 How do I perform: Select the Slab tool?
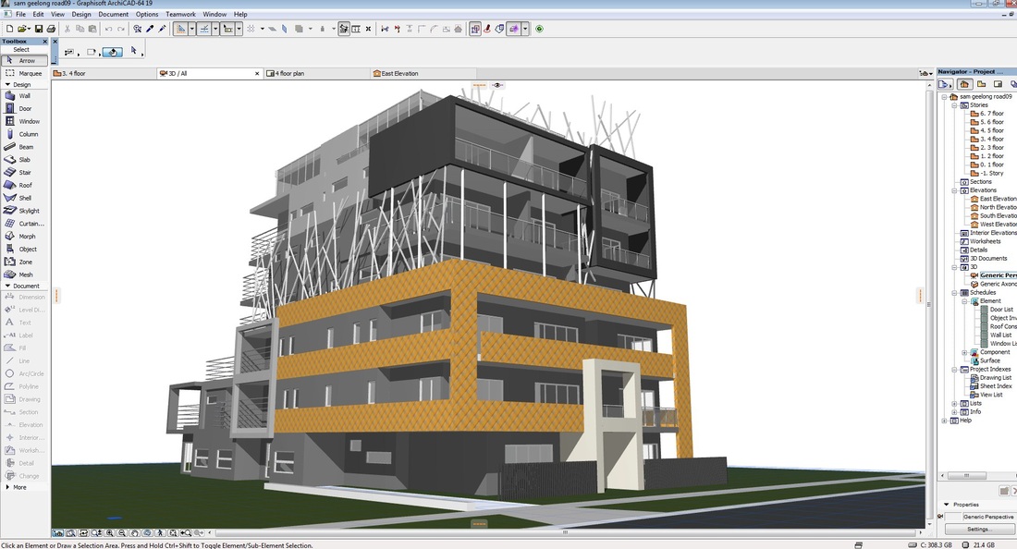click(28, 159)
